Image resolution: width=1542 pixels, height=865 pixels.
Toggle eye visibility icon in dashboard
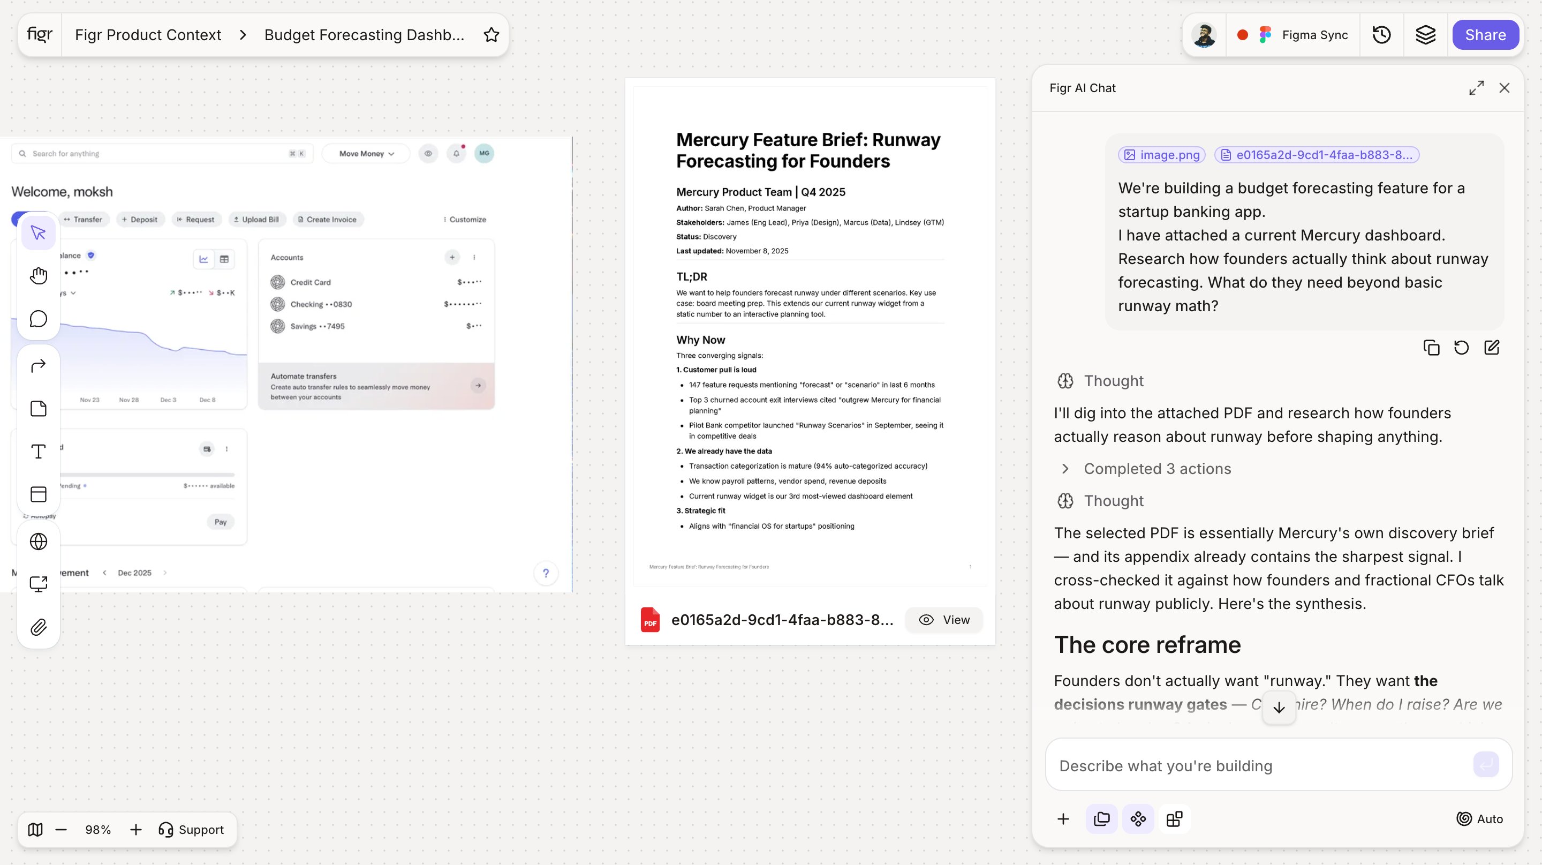428,154
